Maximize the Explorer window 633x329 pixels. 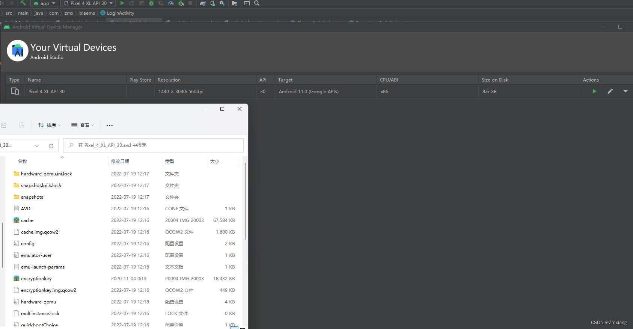pyautogui.click(x=222, y=109)
